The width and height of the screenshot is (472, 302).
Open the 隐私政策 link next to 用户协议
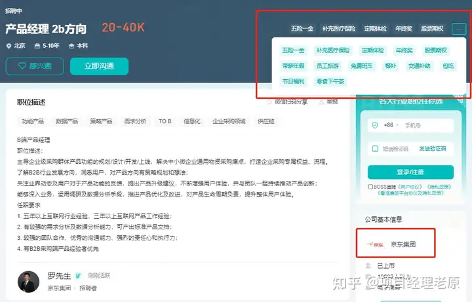439,187
